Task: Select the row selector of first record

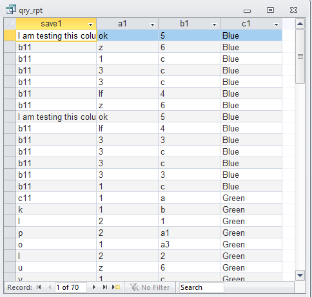Action: (x=10, y=35)
